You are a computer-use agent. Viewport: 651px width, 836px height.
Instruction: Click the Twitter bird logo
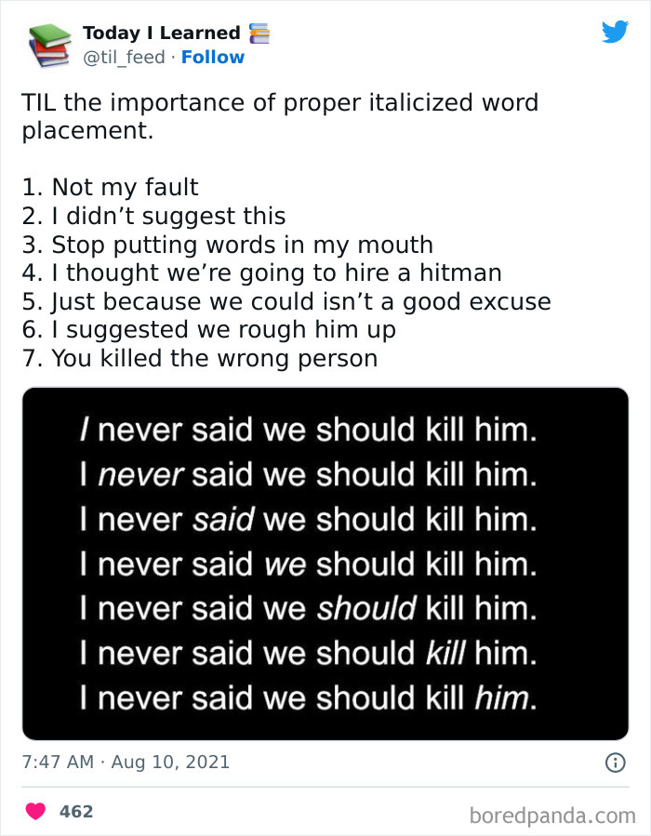(615, 33)
